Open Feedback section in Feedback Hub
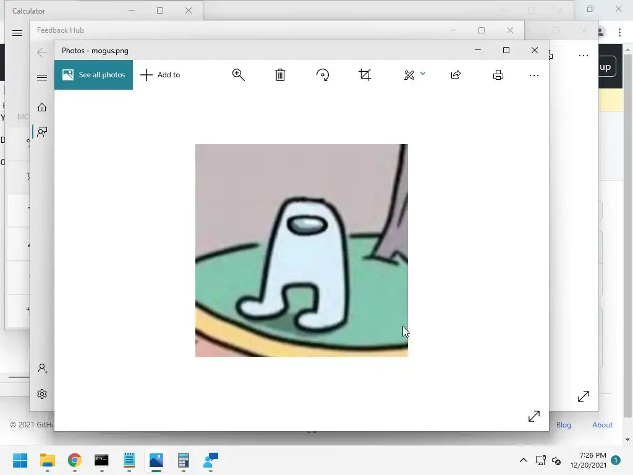 42,132
